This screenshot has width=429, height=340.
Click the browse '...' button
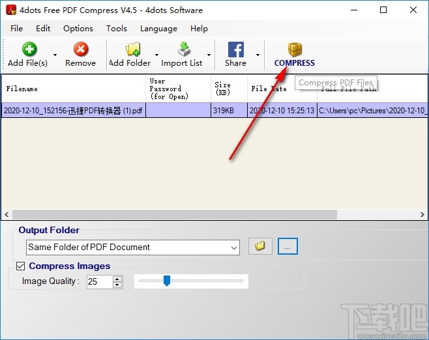(288, 246)
